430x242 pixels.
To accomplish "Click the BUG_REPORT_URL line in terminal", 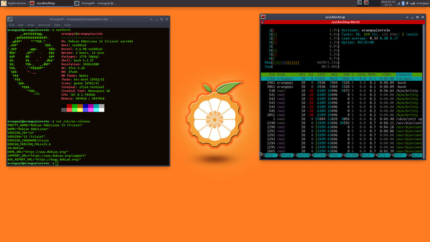I will (44, 160).
